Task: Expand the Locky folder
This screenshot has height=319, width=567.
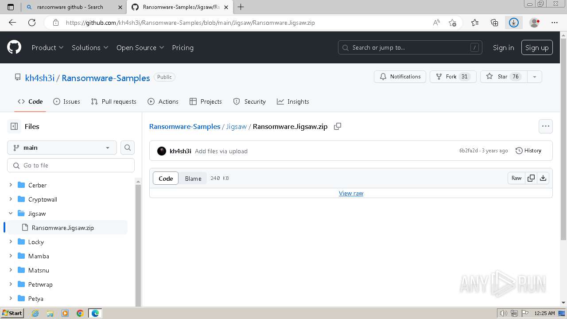Action: [x=11, y=241]
